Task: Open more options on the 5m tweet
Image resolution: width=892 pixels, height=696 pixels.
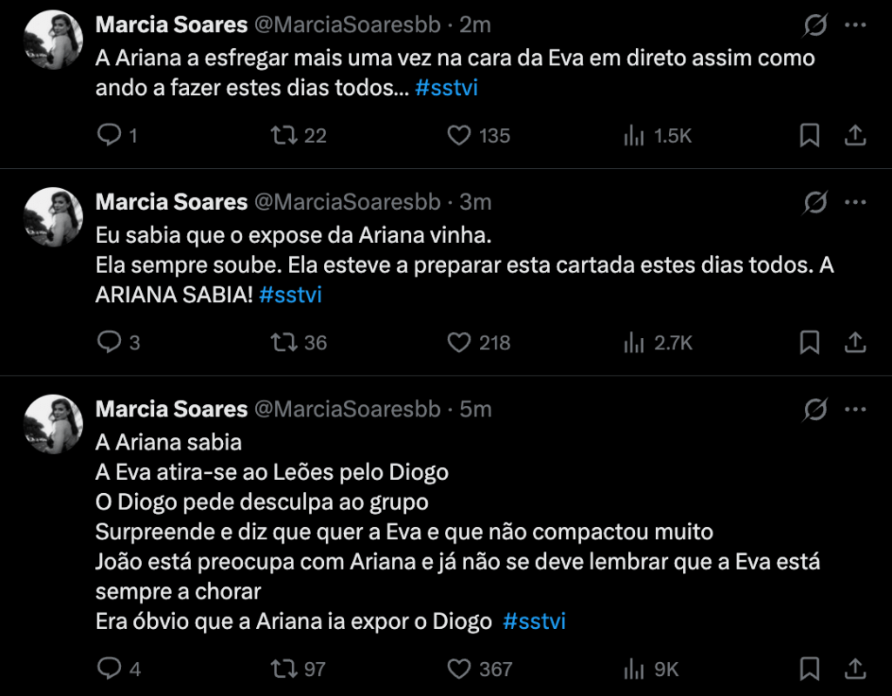Action: click(855, 409)
